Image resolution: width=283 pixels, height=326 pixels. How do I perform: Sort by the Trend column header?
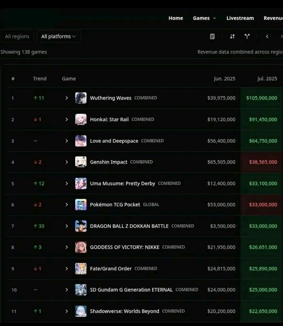point(40,79)
